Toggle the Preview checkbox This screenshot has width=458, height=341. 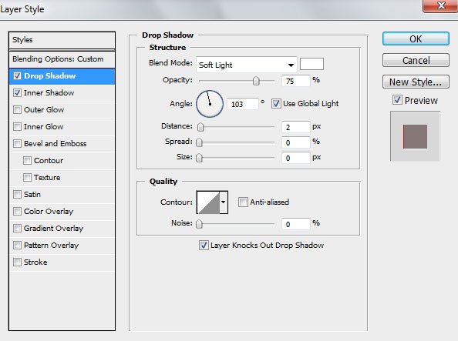pos(397,100)
